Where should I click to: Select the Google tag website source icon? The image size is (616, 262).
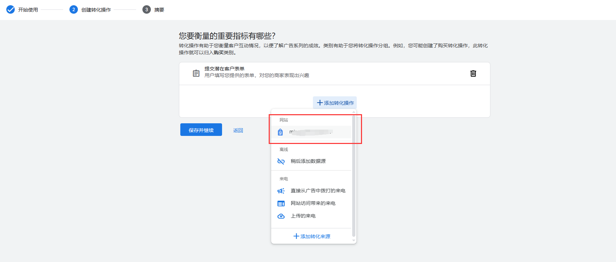pos(280,132)
